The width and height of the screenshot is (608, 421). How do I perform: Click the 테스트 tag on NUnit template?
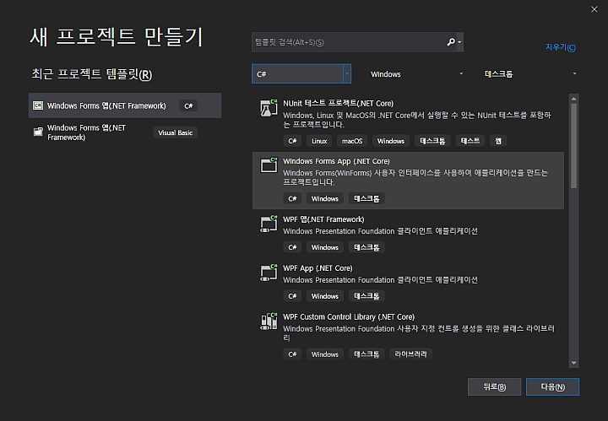click(x=470, y=141)
